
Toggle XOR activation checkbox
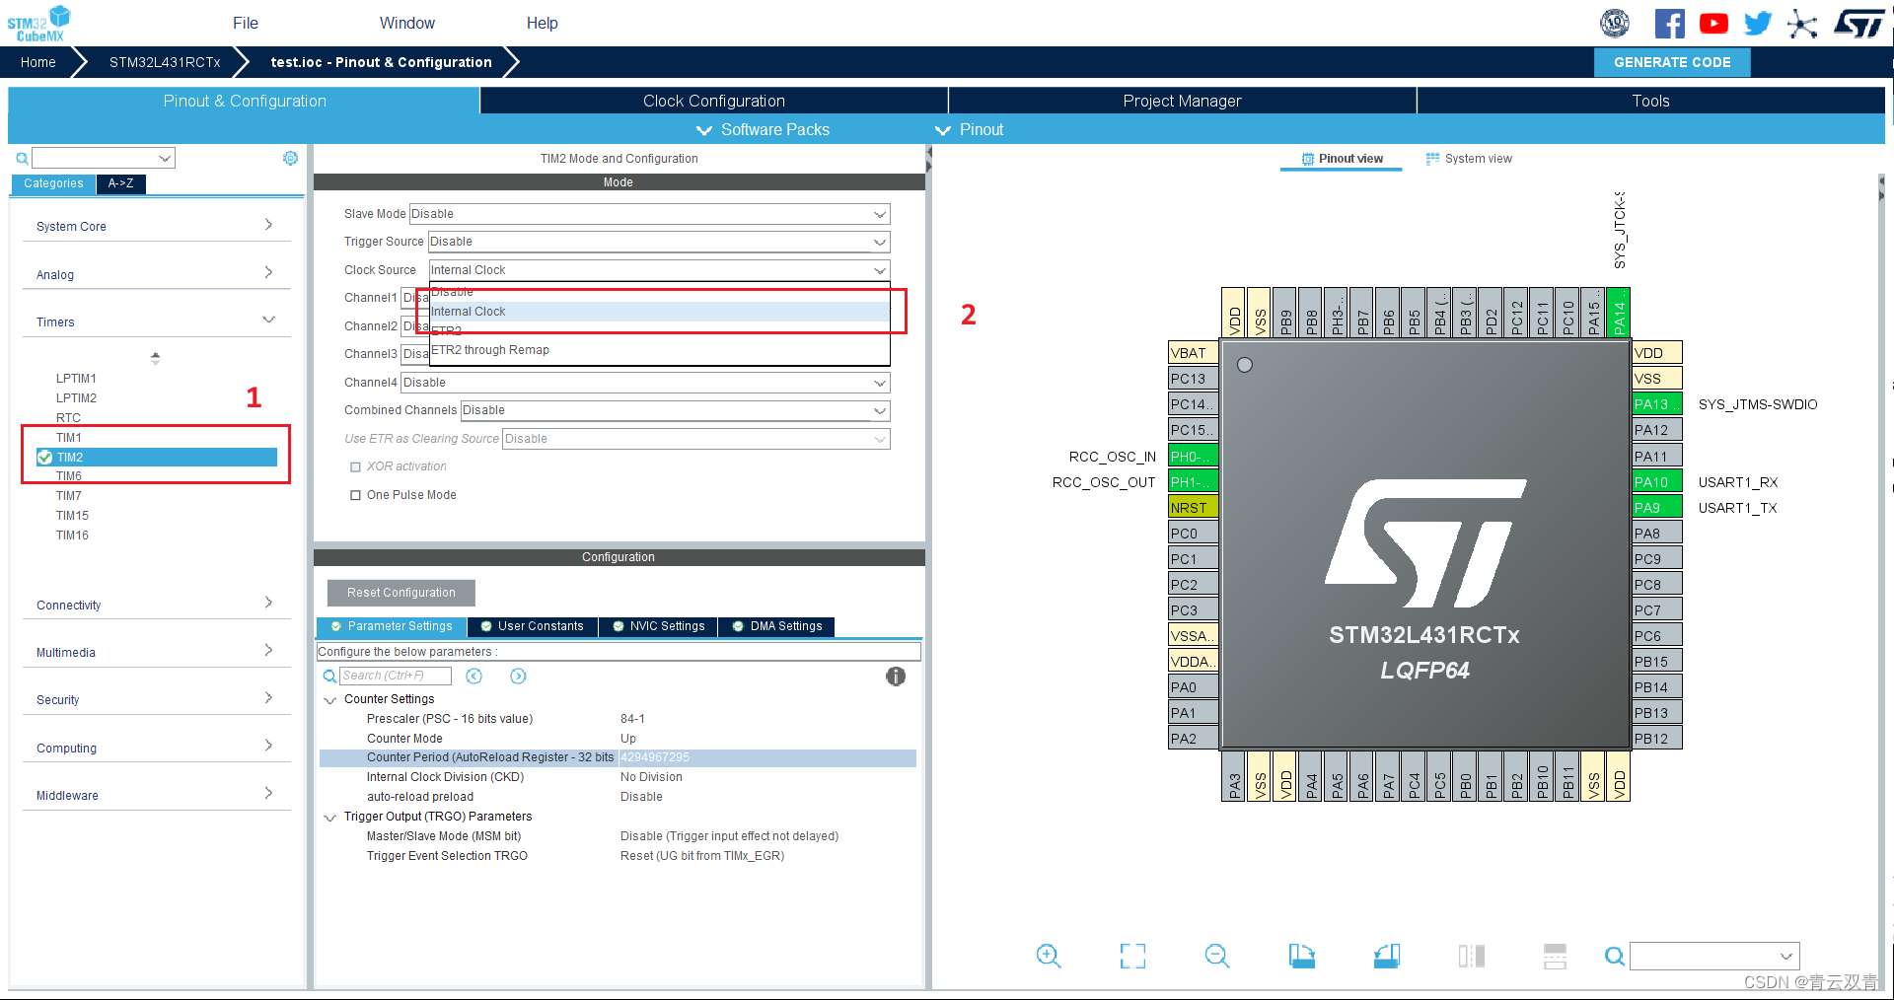355,467
